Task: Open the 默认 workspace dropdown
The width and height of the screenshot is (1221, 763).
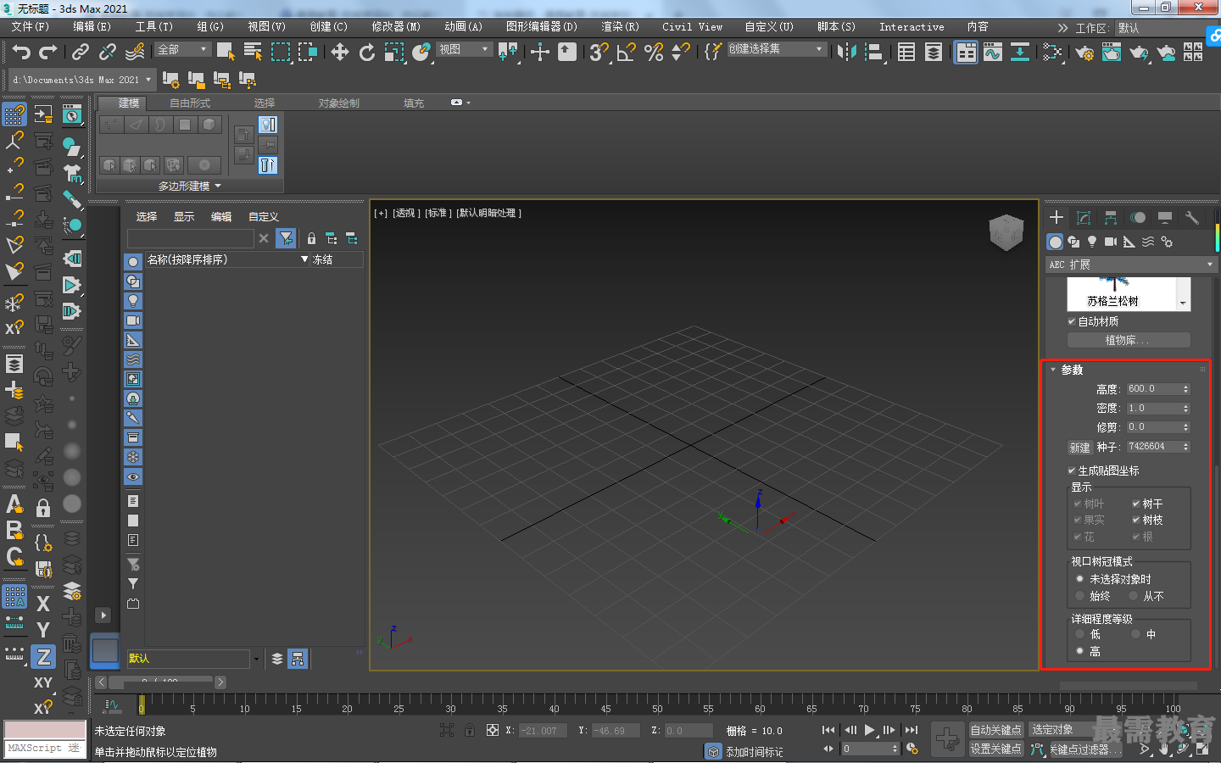Action: tap(1165, 28)
